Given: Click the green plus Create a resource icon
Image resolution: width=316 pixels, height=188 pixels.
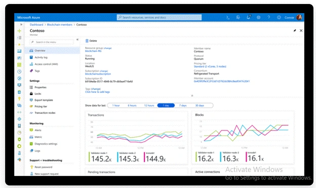Looking at the screenshot, I should click(19, 31).
